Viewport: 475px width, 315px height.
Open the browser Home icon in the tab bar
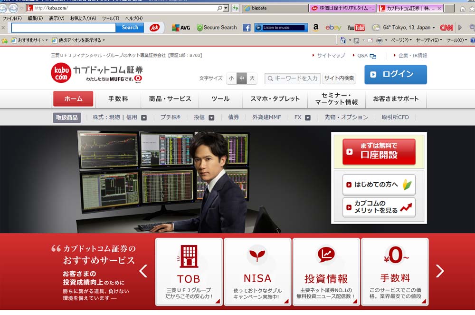pyautogui.click(x=463, y=9)
